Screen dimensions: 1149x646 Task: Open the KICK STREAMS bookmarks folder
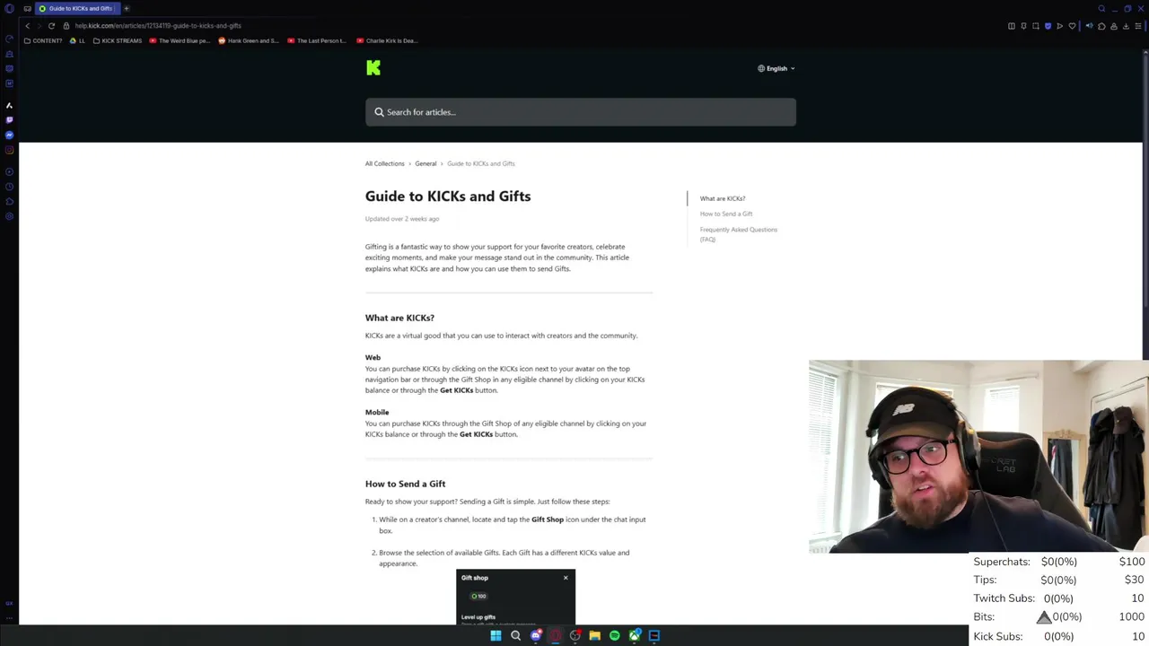point(118,40)
